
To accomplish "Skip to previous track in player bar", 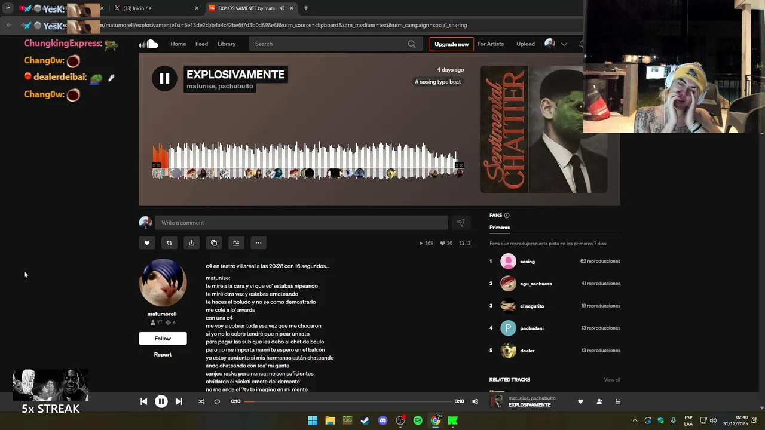I will coord(143,401).
